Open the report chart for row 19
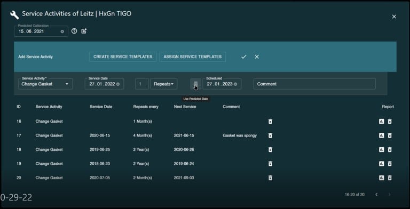 tap(382, 164)
